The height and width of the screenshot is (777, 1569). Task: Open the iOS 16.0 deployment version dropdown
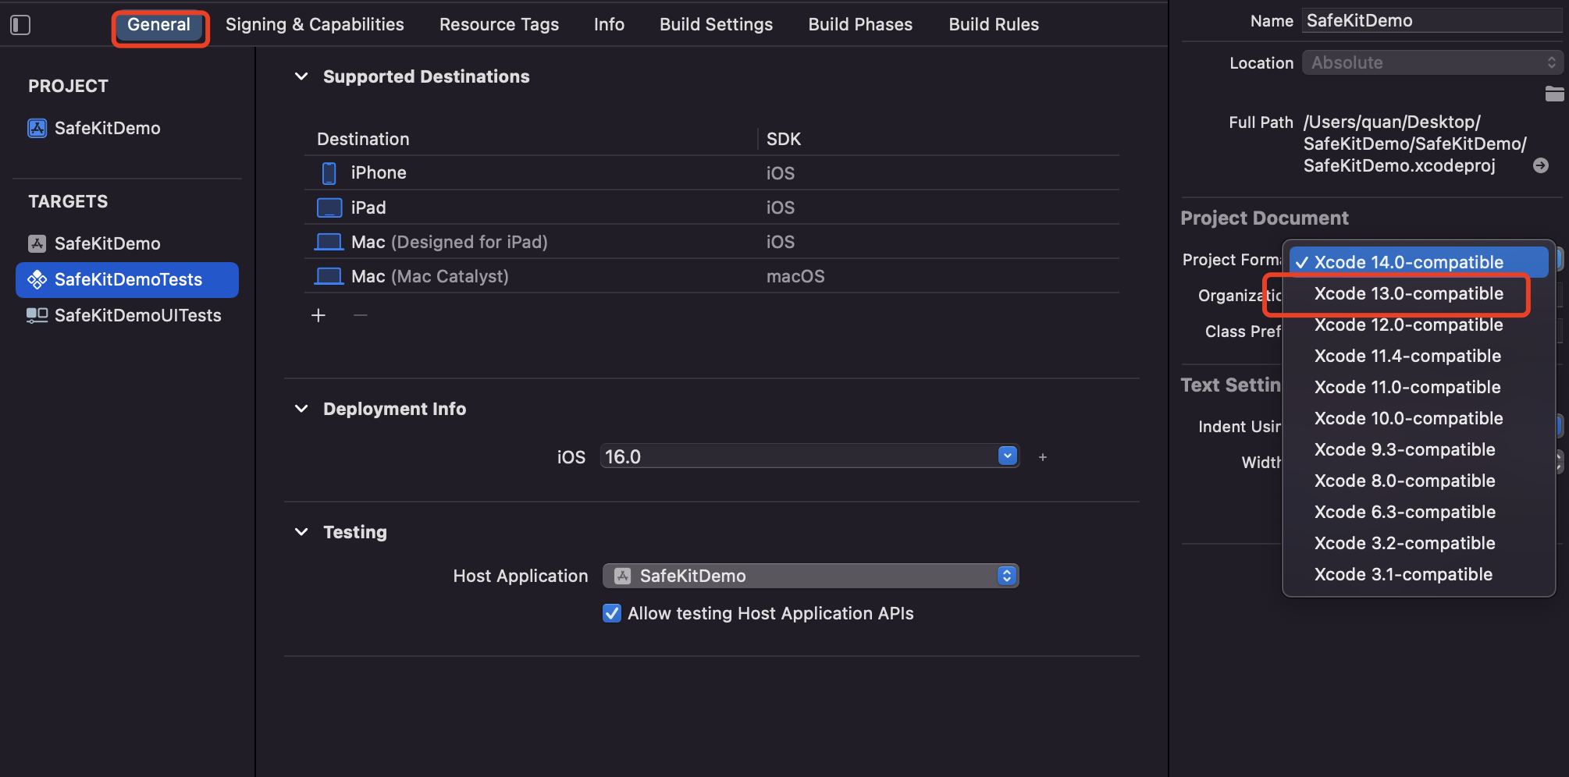pyautogui.click(x=1008, y=456)
